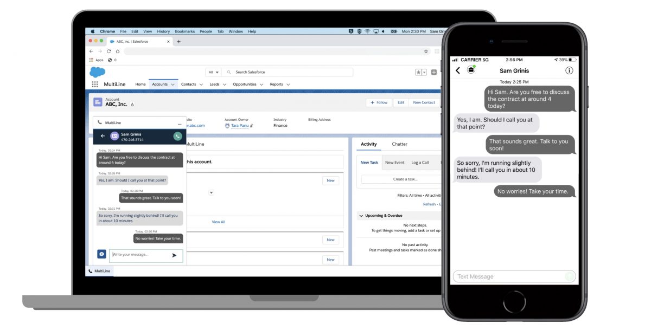Click the Create a task... button
Screen dimensions: 651x329
point(401,179)
